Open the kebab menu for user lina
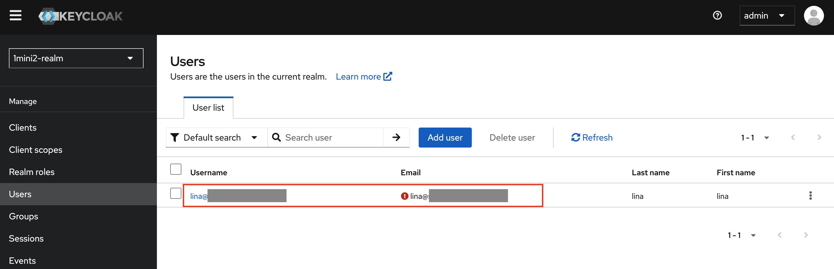Viewport: 834px width, 269px height. click(x=810, y=196)
